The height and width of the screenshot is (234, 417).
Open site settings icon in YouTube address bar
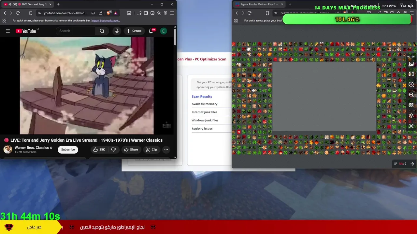(x=39, y=13)
